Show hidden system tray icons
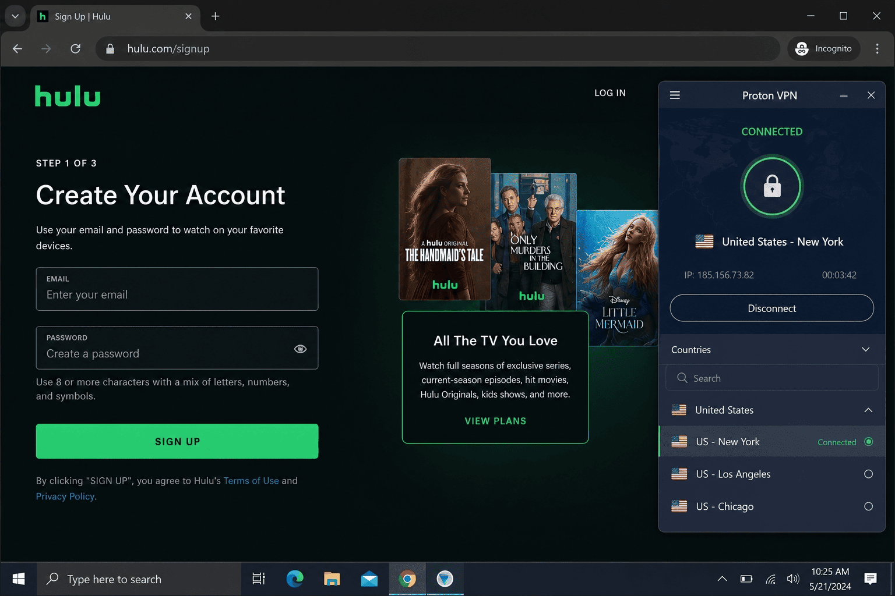The image size is (895, 596). click(x=722, y=579)
